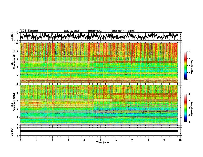
Task: Click the "8" kHz tick on ch.1 spectrogram axis
Action: tap(18, 51)
